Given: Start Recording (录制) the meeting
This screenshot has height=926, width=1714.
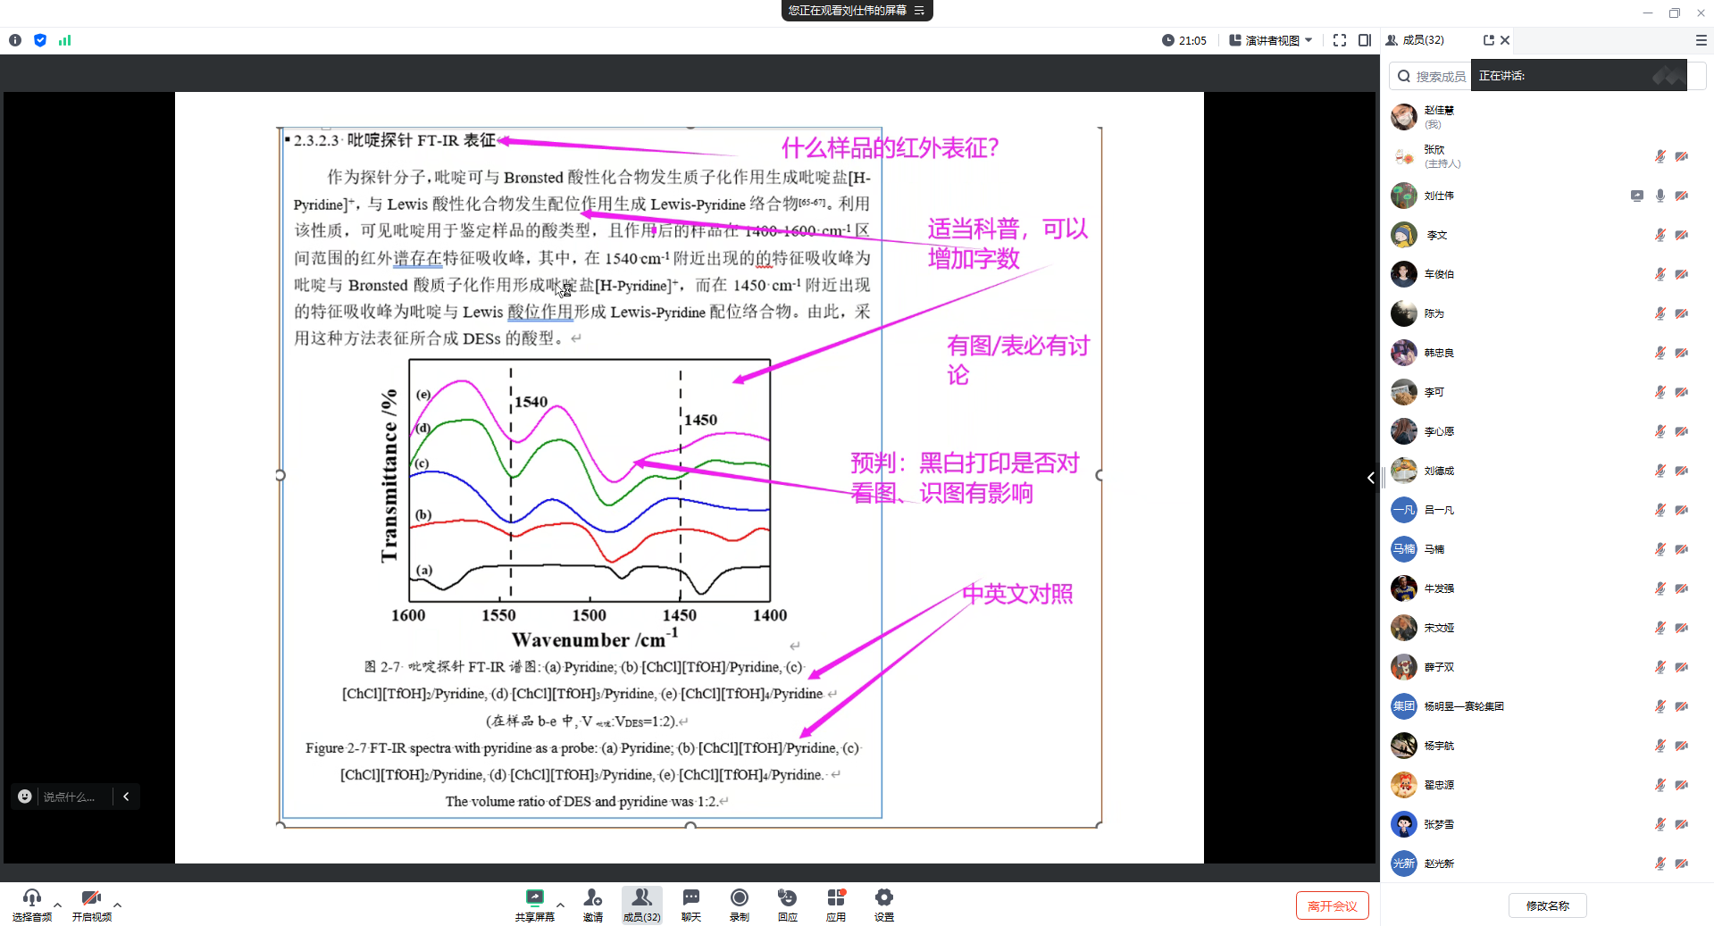Looking at the screenshot, I should 739,904.
